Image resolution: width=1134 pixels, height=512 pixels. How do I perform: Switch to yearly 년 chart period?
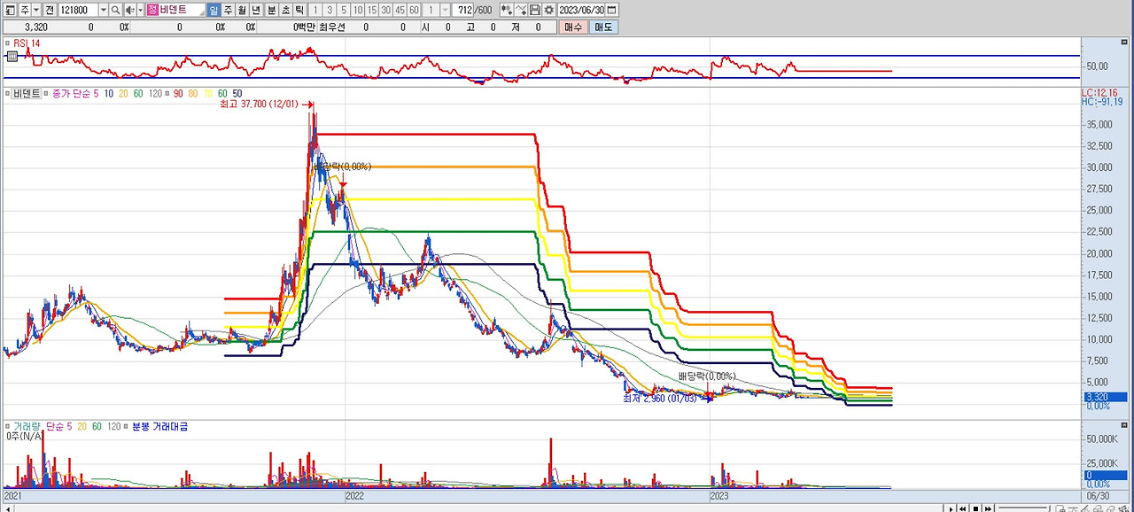tap(256, 10)
